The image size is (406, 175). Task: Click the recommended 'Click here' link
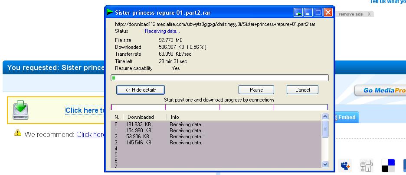point(91,134)
